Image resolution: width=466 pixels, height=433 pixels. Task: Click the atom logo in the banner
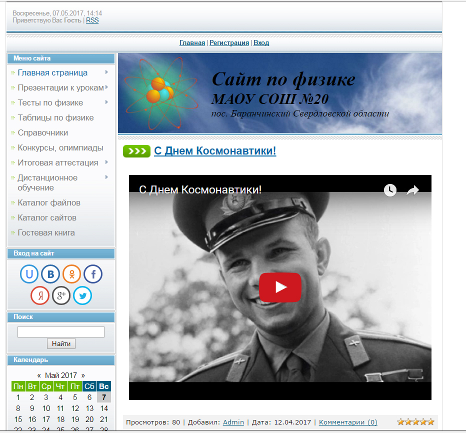pos(160,93)
